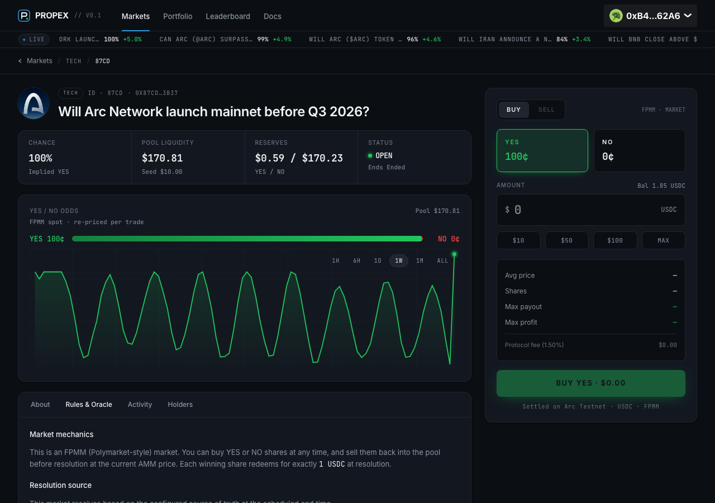Click the Resolution source heading
The width and height of the screenshot is (715, 503).
60,486
